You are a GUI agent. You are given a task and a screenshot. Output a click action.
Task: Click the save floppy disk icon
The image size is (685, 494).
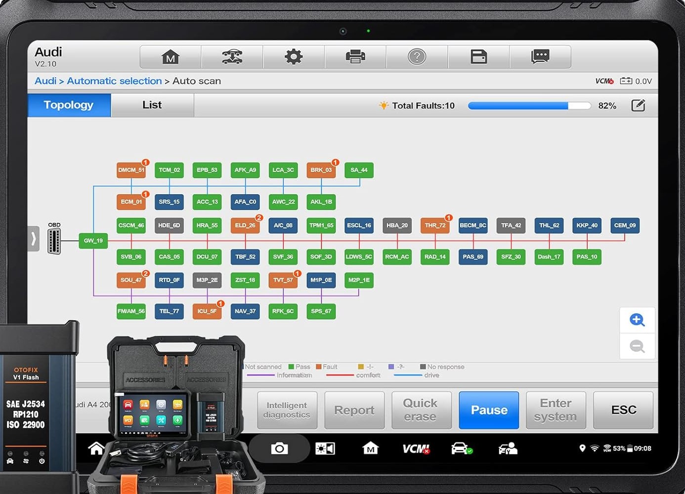(478, 57)
